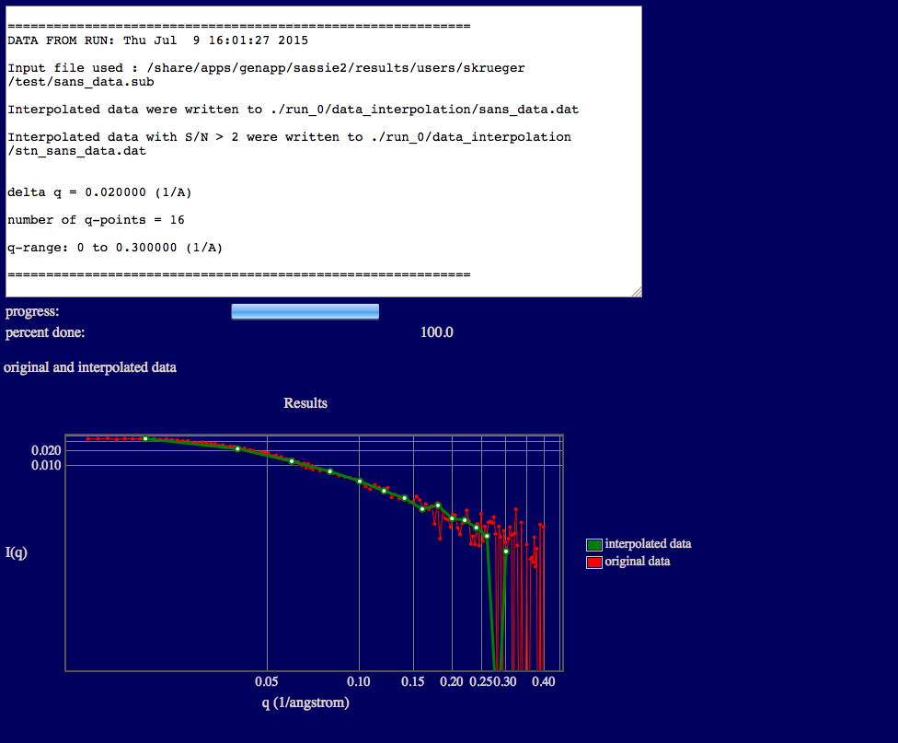Click the 'progress:' label
The width and height of the screenshot is (898, 743).
click(32, 312)
